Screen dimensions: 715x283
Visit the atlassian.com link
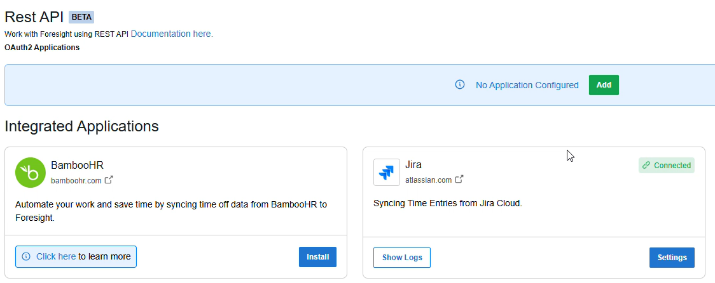click(428, 180)
